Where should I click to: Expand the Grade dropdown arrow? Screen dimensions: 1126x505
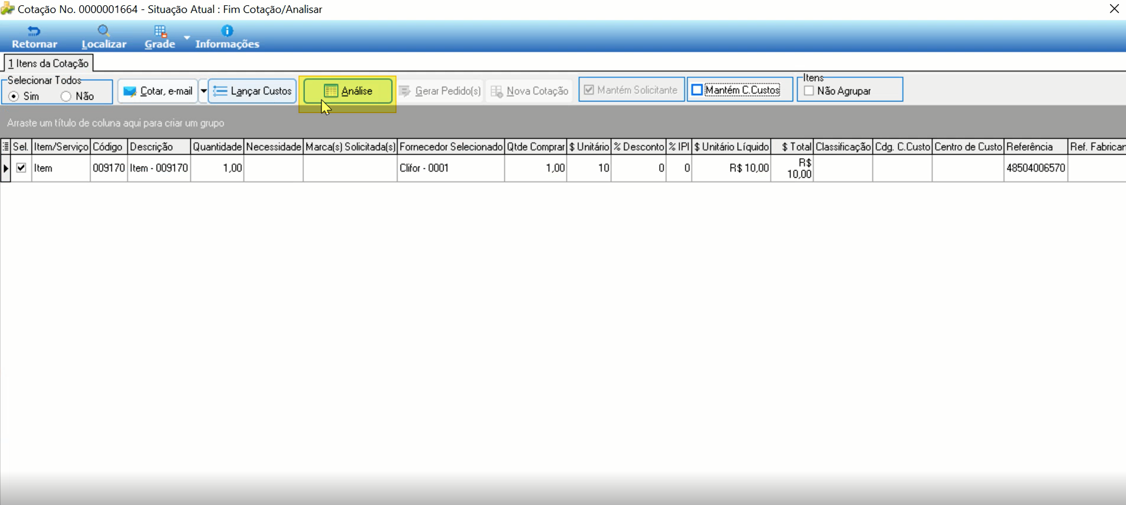pyautogui.click(x=186, y=37)
